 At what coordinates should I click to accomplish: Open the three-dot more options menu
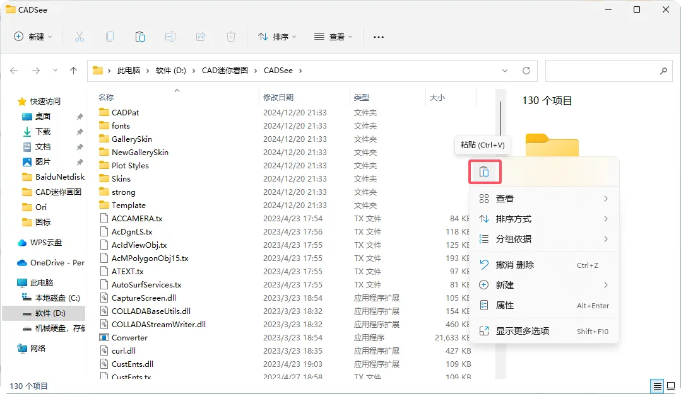pos(379,37)
